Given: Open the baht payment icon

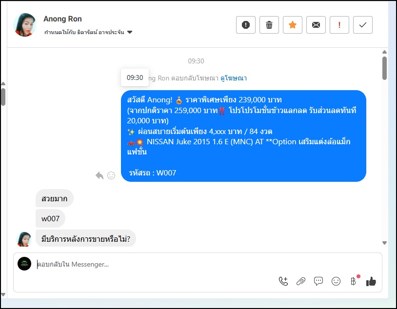Looking at the screenshot, I should [x=353, y=281].
